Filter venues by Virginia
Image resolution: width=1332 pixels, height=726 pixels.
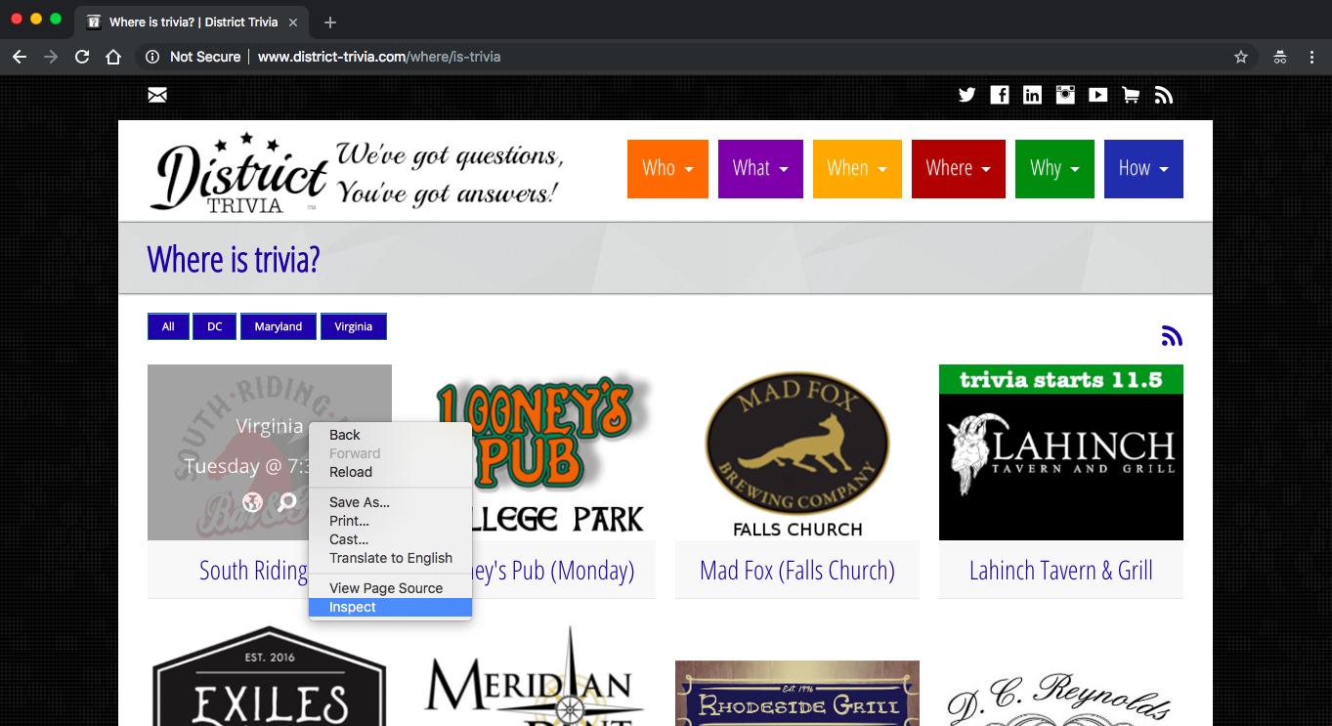tap(354, 326)
